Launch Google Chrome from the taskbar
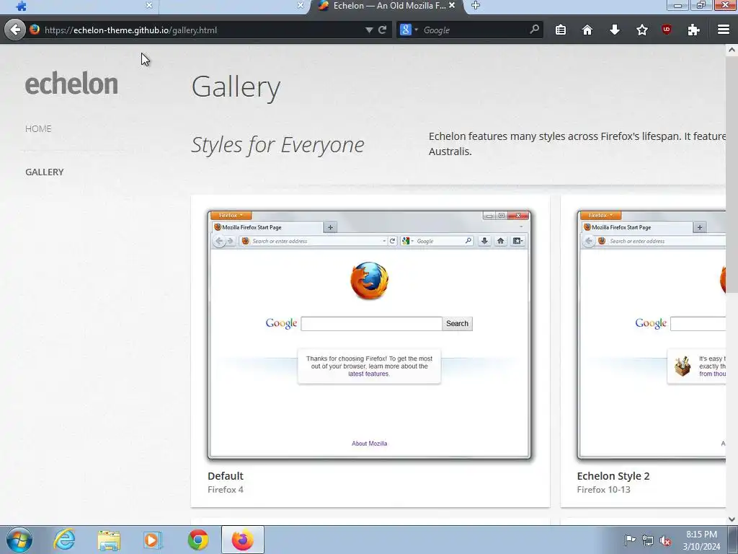The width and height of the screenshot is (738, 554). point(197,540)
